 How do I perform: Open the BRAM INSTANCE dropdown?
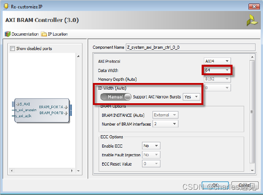click(x=165, y=115)
